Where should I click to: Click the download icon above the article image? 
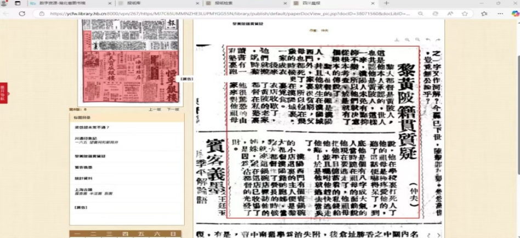click(397, 40)
